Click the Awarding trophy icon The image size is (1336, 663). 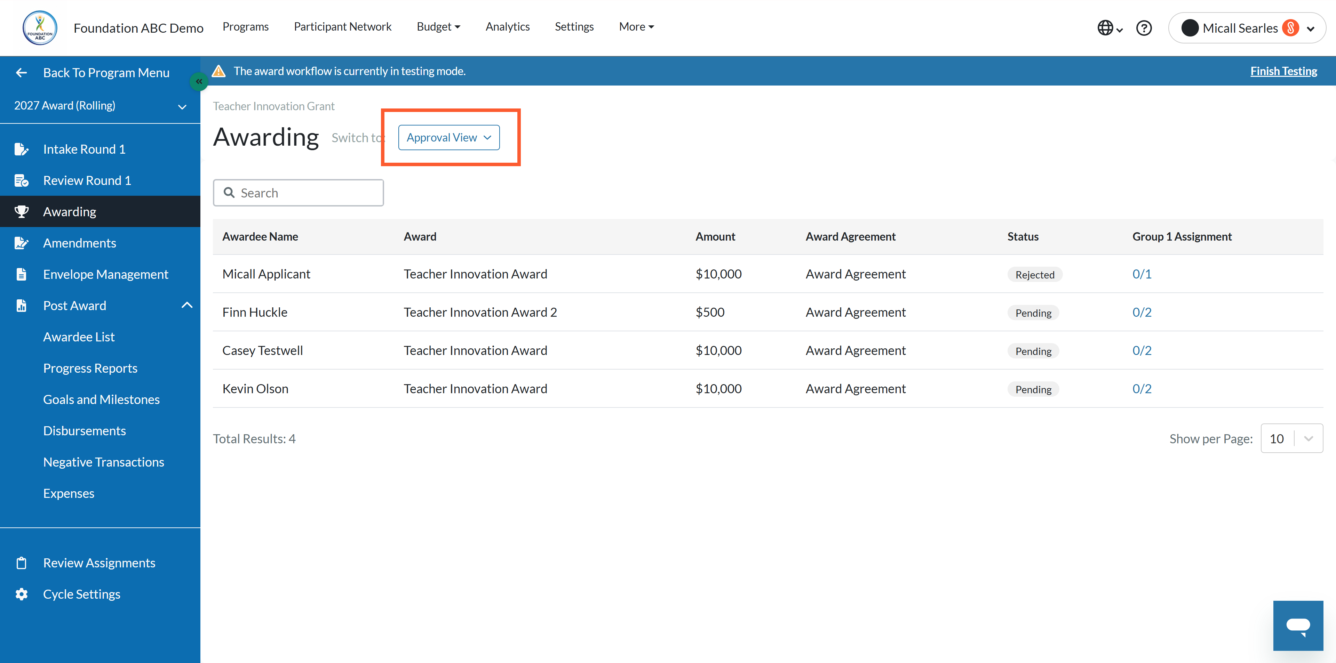21,211
